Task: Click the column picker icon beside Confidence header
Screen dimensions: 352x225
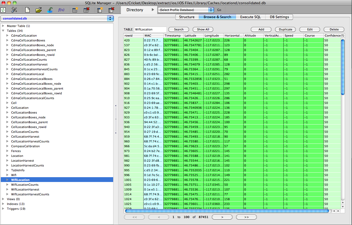Action: (343, 36)
